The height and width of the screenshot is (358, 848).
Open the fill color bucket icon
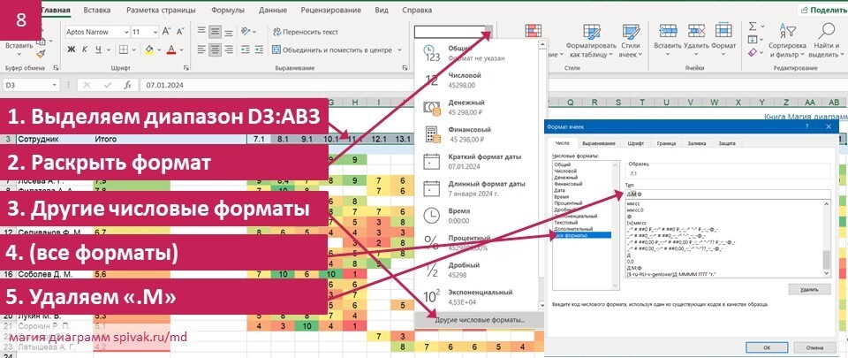pyautogui.click(x=150, y=50)
